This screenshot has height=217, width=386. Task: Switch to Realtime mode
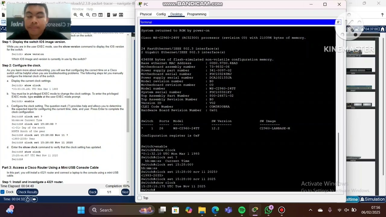pyautogui.click(x=352, y=199)
